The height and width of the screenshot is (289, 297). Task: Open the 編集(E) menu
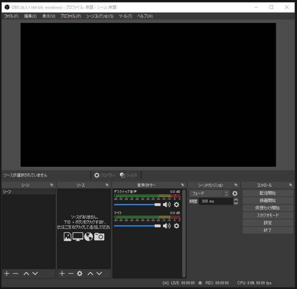30,16
